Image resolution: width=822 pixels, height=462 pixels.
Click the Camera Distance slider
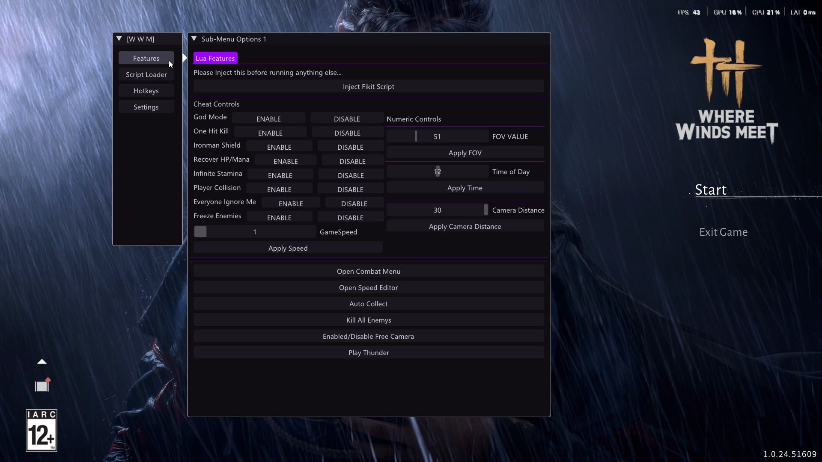tap(437, 210)
